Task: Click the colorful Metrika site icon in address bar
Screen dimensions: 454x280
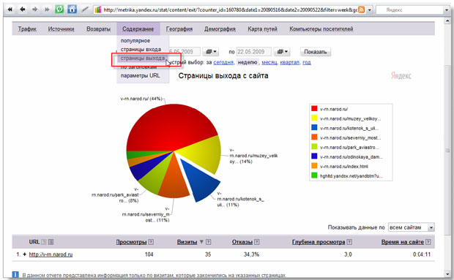Action: (x=98, y=10)
